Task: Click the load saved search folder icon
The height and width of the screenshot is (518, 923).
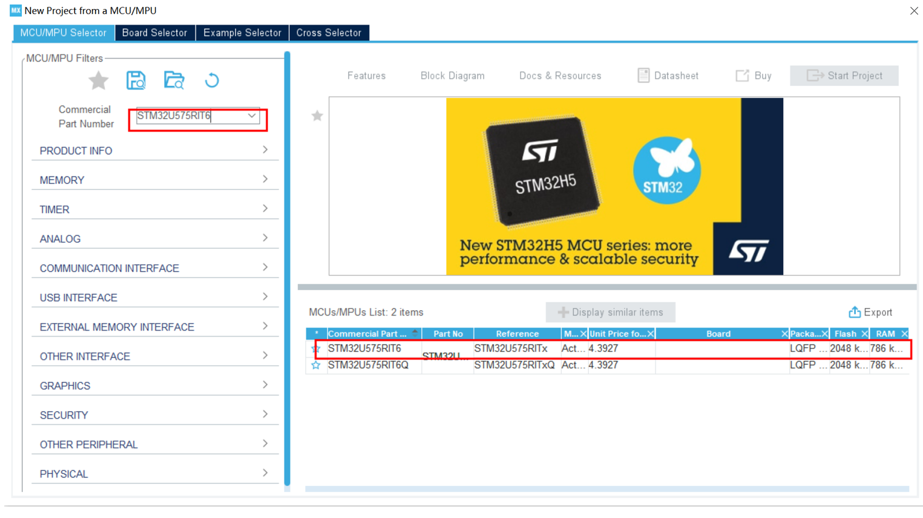Action: [x=174, y=80]
